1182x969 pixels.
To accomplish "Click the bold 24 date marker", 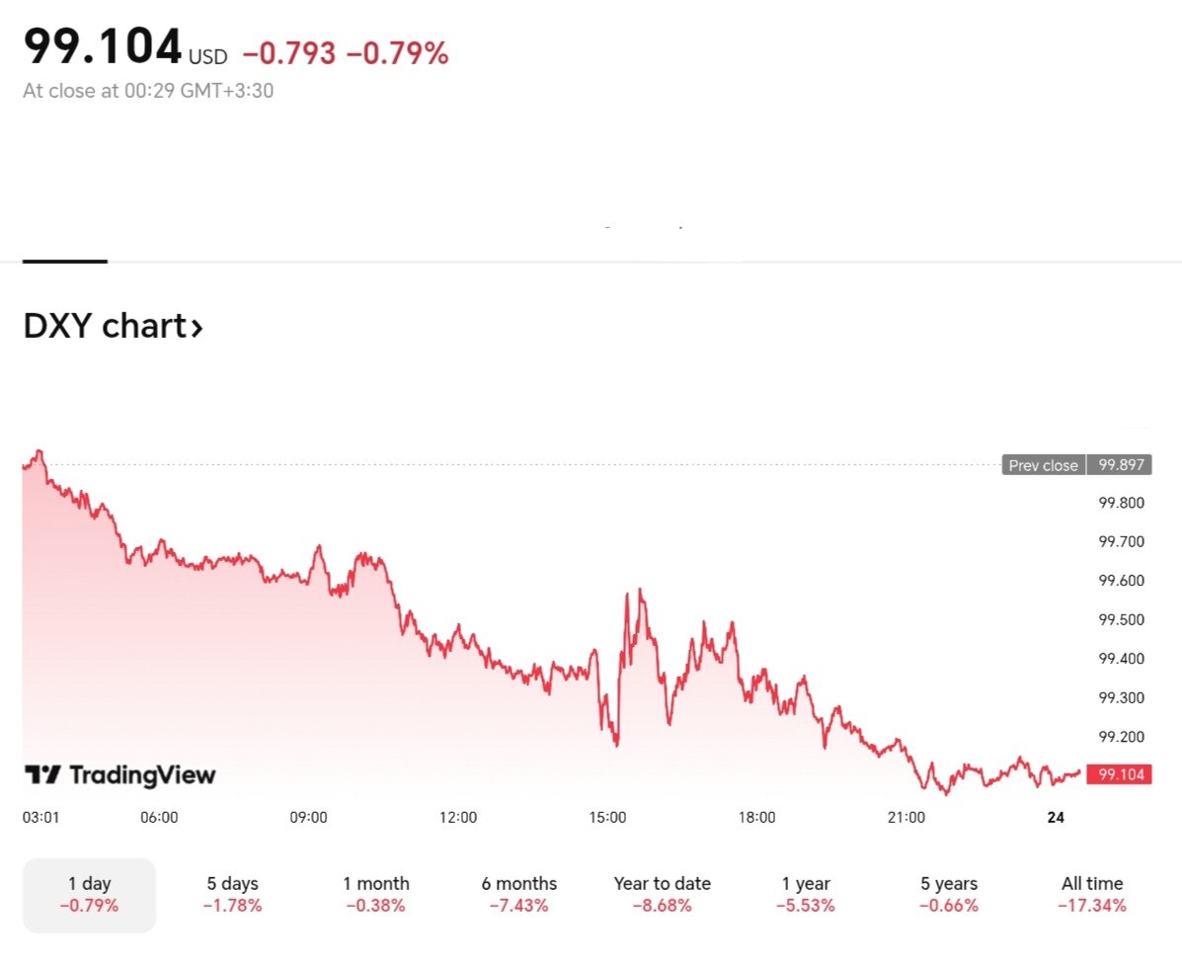I will (x=1056, y=818).
